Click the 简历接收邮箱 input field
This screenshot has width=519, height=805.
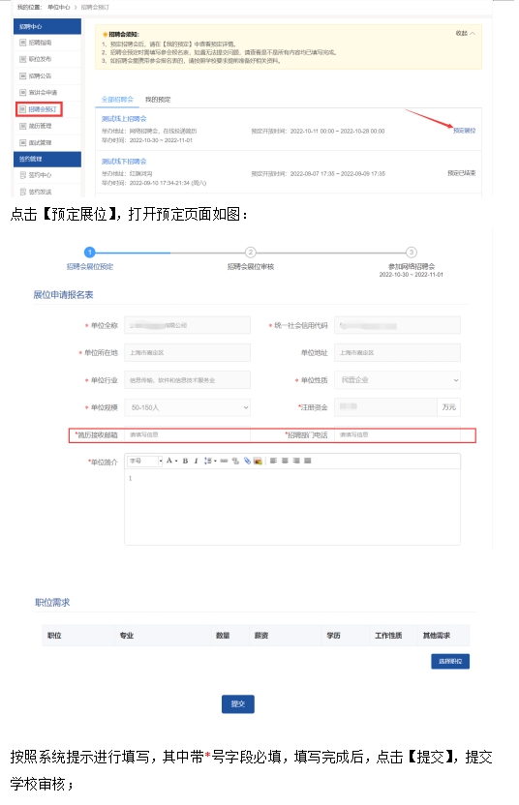click(x=188, y=434)
